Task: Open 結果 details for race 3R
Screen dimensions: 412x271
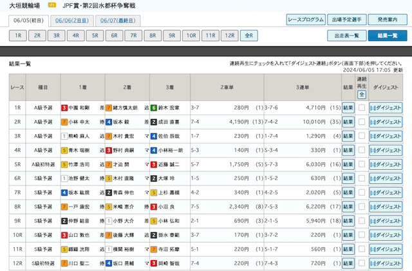Action: tap(348, 136)
